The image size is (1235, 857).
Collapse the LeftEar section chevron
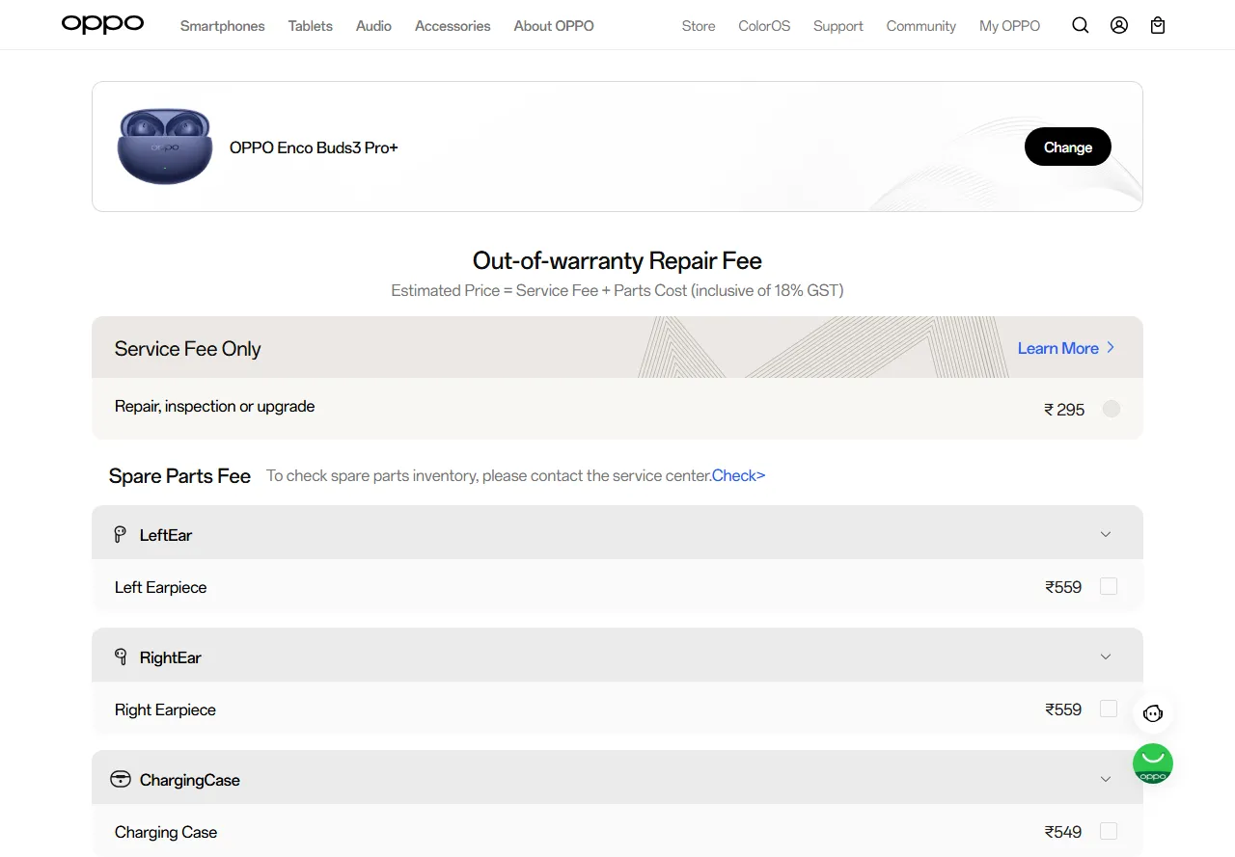[1106, 534]
